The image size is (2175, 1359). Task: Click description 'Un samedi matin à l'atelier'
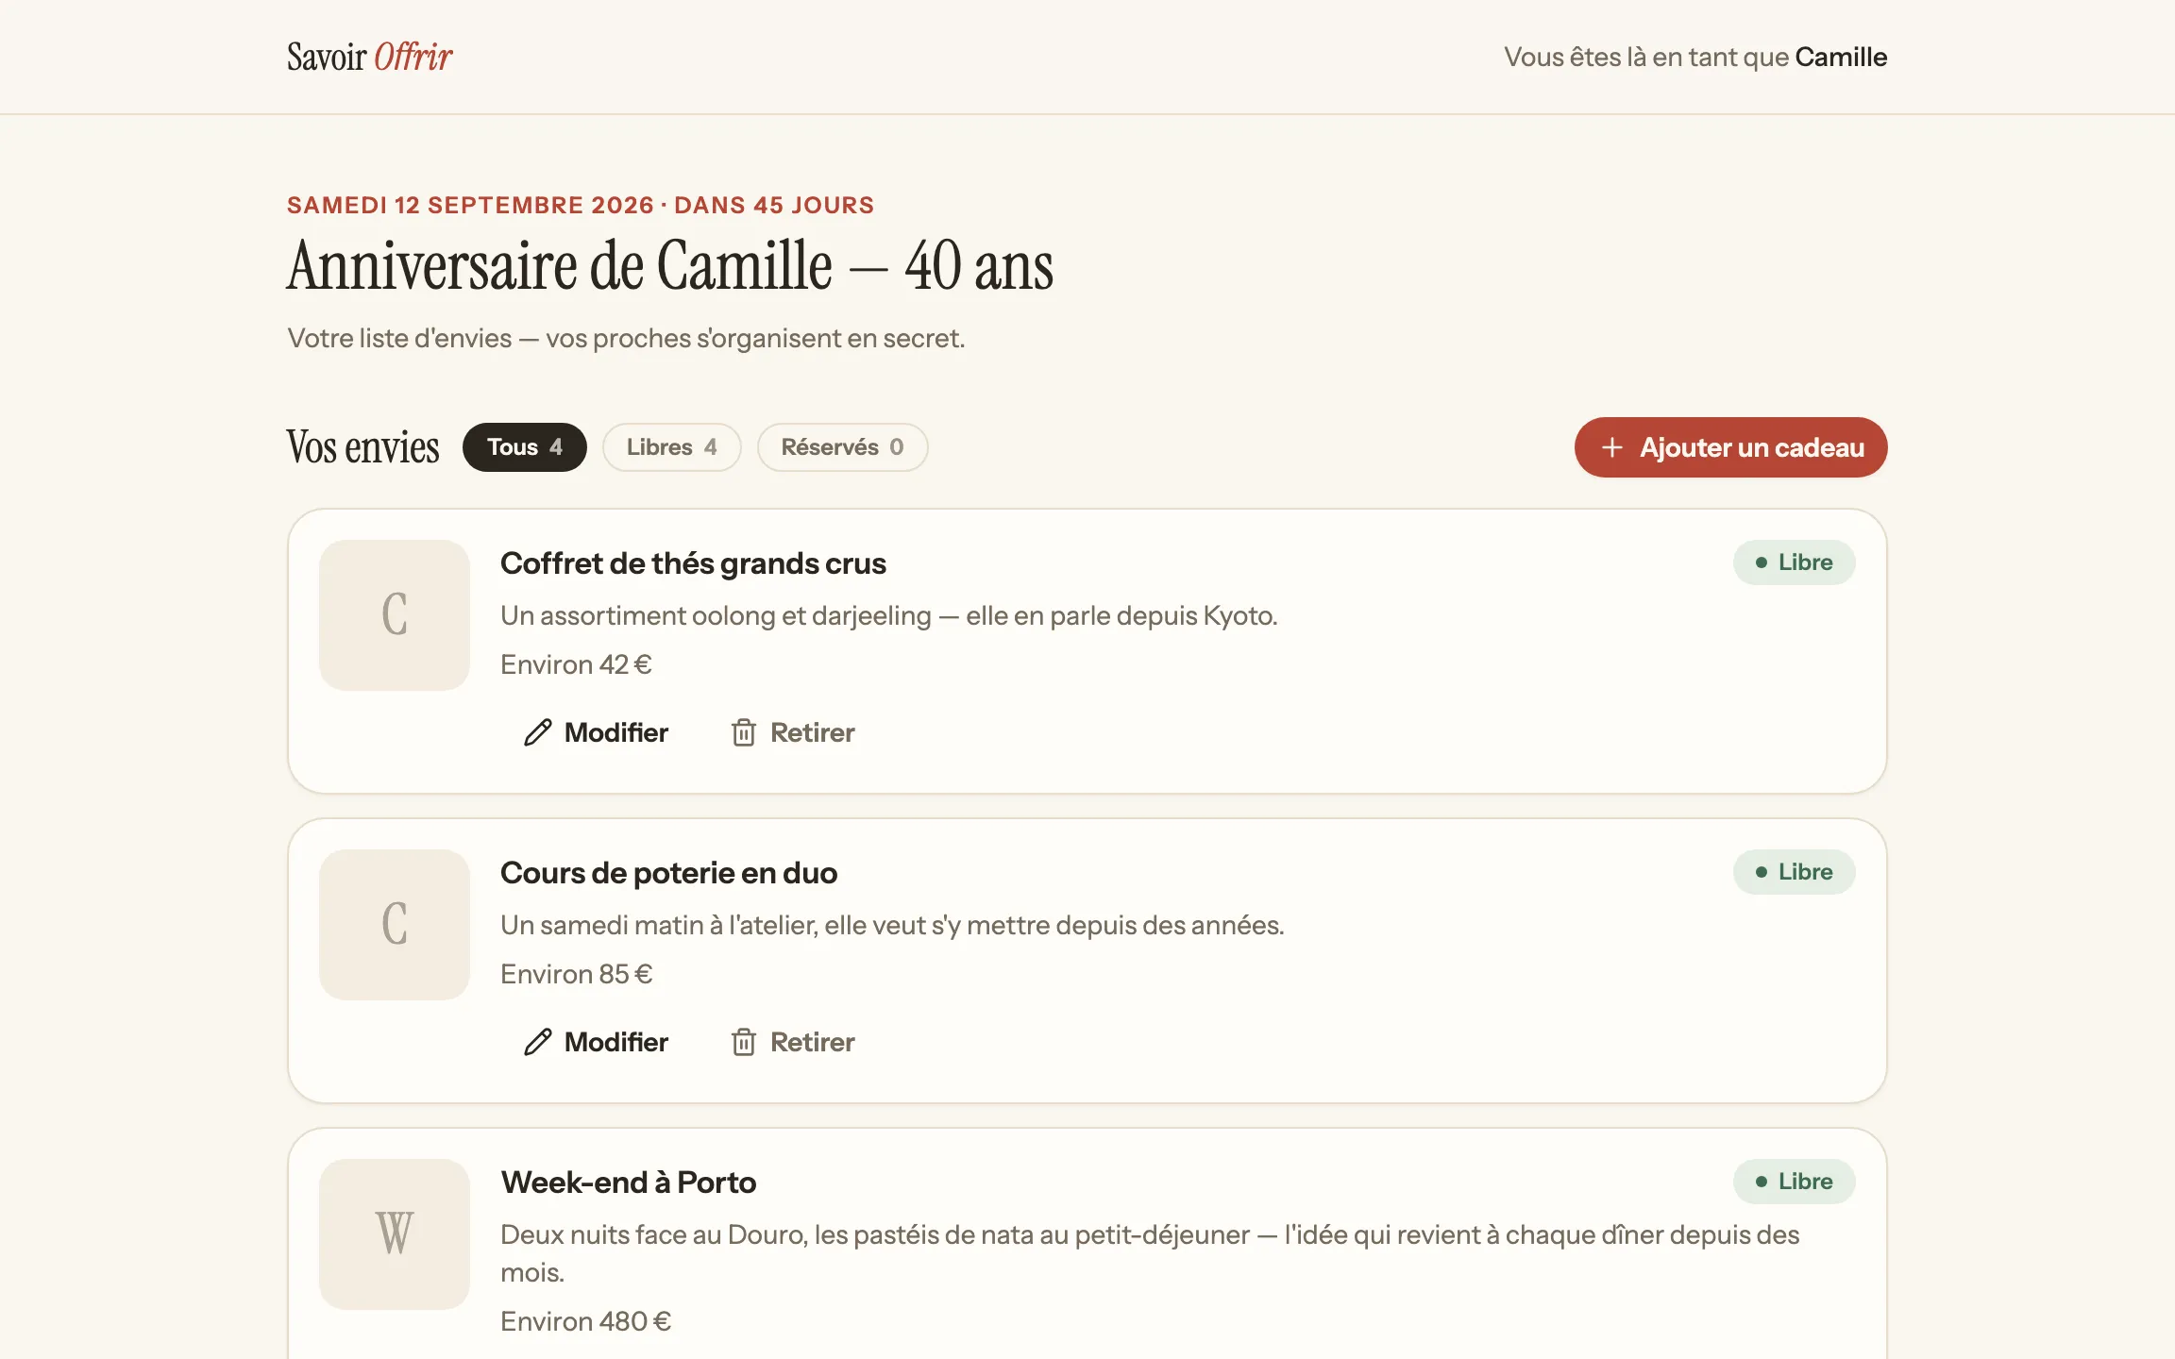659,925
